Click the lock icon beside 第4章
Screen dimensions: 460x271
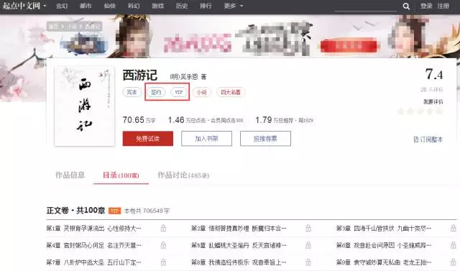pyautogui.click(x=163, y=245)
